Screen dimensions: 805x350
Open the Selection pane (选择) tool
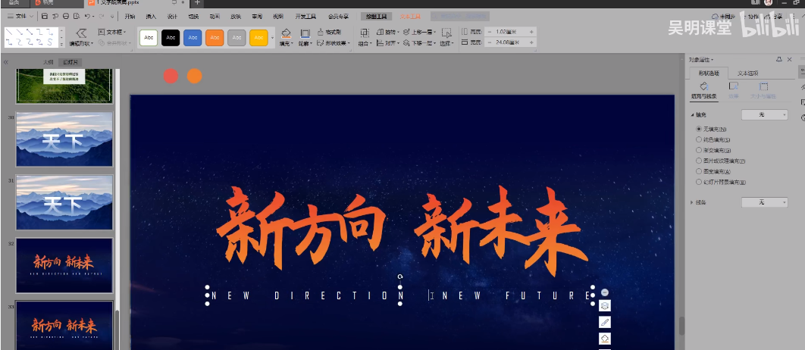tap(446, 38)
